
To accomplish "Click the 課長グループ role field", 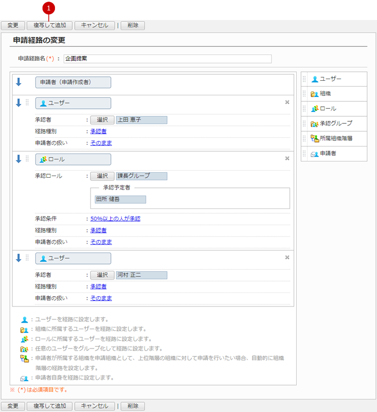I will [142, 176].
